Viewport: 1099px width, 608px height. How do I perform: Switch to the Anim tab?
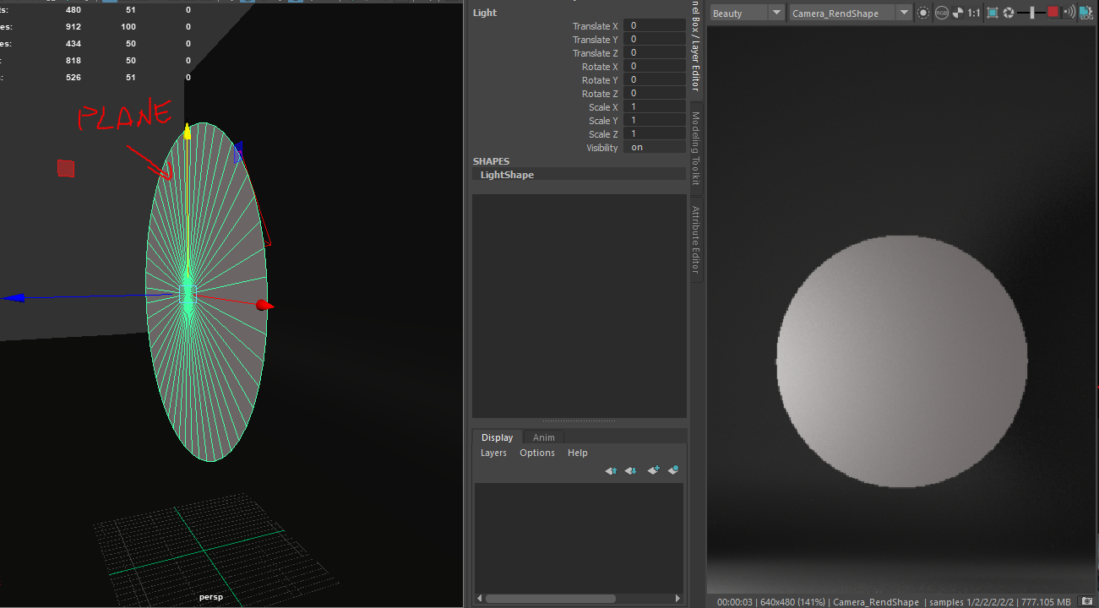[543, 437]
